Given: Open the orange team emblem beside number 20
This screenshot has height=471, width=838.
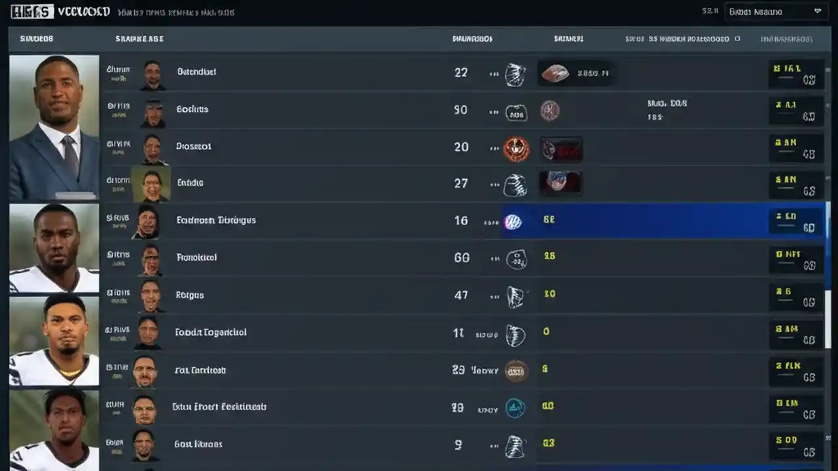Looking at the screenshot, I should tap(517, 147).
